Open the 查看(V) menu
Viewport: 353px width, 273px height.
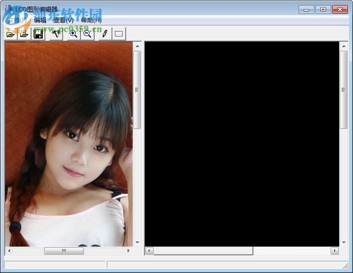(x=64, y=20)
